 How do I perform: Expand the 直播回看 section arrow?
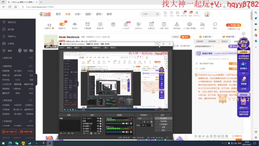[235, 37]
